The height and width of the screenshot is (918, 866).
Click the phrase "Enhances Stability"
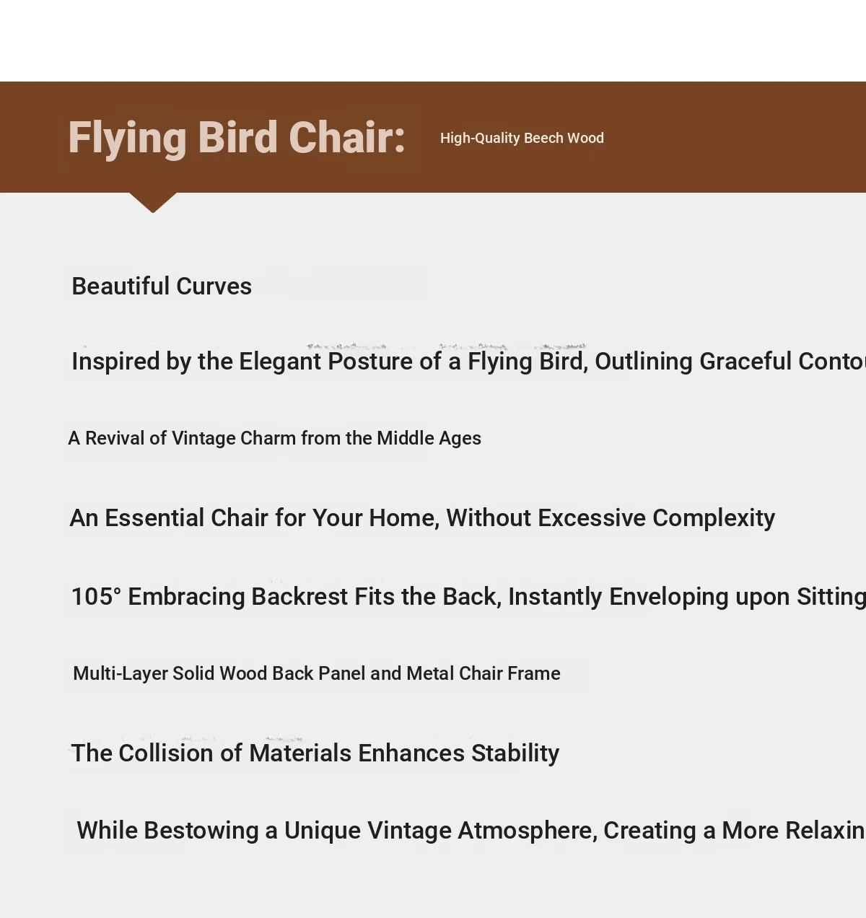458,753
